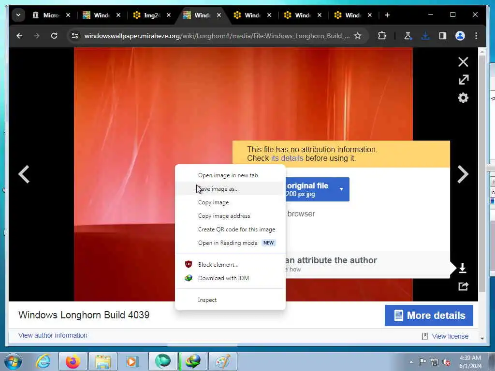Open Chrome downloads tray icon
The image size is (495, 371).
click(x=425, y=36)
